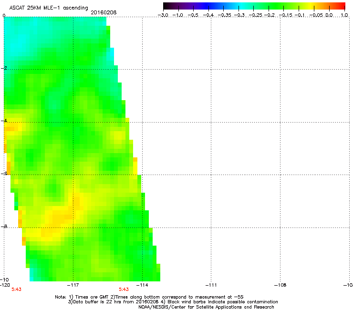Click the latitude label 0
This screenshot has height=310, width=353.
[4, 16]
